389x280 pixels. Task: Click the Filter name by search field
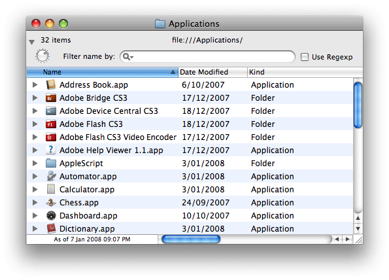pos(207,57)
